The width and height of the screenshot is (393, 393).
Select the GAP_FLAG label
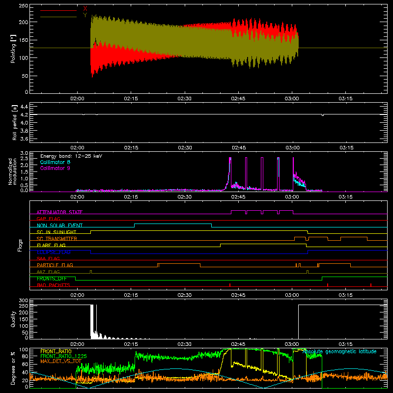(x=48, y=219)
